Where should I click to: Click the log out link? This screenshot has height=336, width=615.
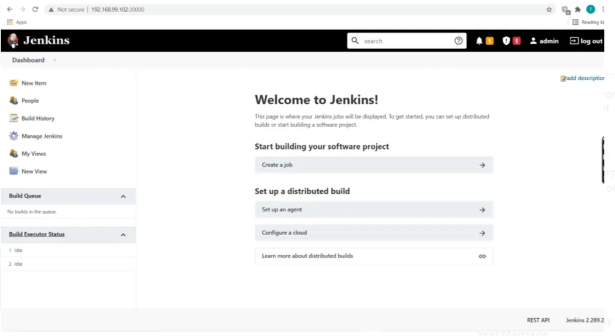coord(586,41)
